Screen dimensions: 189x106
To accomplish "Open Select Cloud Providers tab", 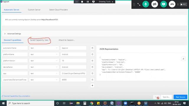I will coord(58,10).
